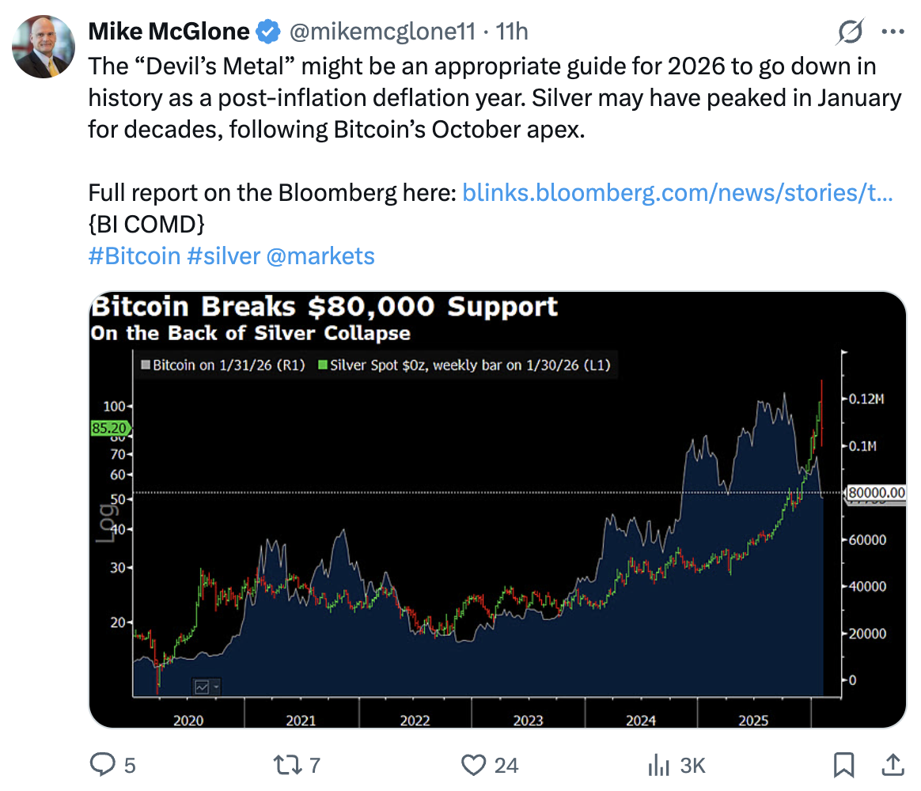Open the more options menu

click(x=893, y=31)
